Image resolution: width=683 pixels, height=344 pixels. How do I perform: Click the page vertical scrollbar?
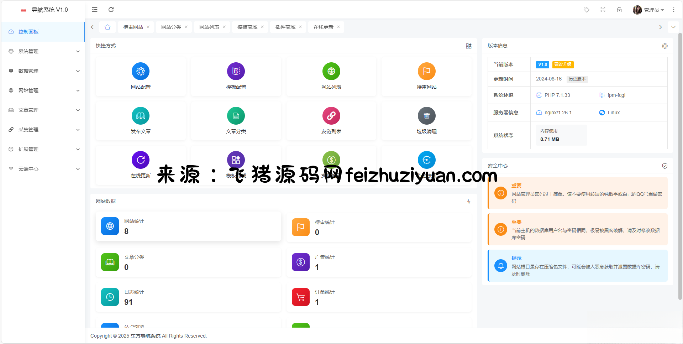pyautogui.click(x=680, y=166)
